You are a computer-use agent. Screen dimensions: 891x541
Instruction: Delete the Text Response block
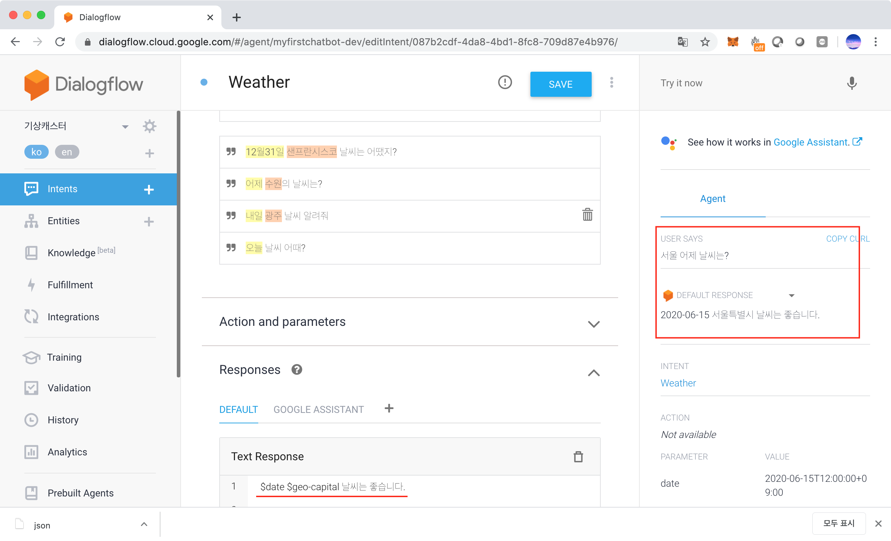[578, 456]
